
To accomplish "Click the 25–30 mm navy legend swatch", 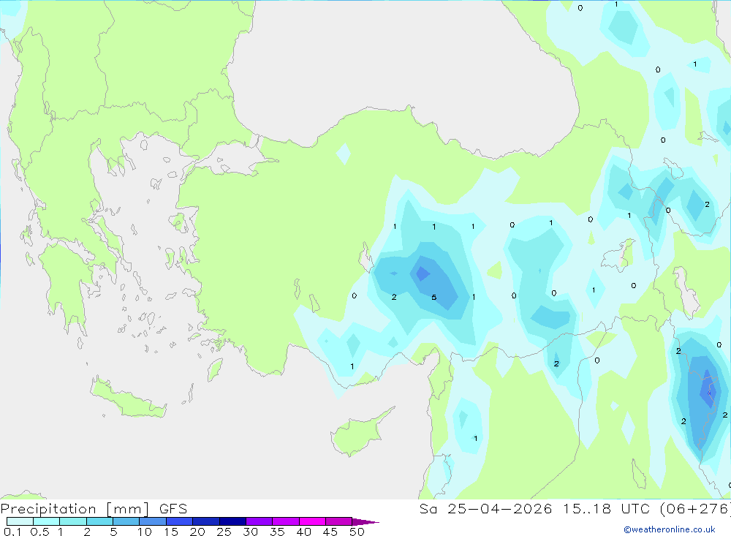I will pyautogui.click(x=232, y=521).
